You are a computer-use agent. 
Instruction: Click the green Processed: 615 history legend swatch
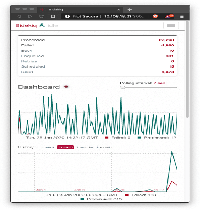pyautogui.click(x=83, y=199)
